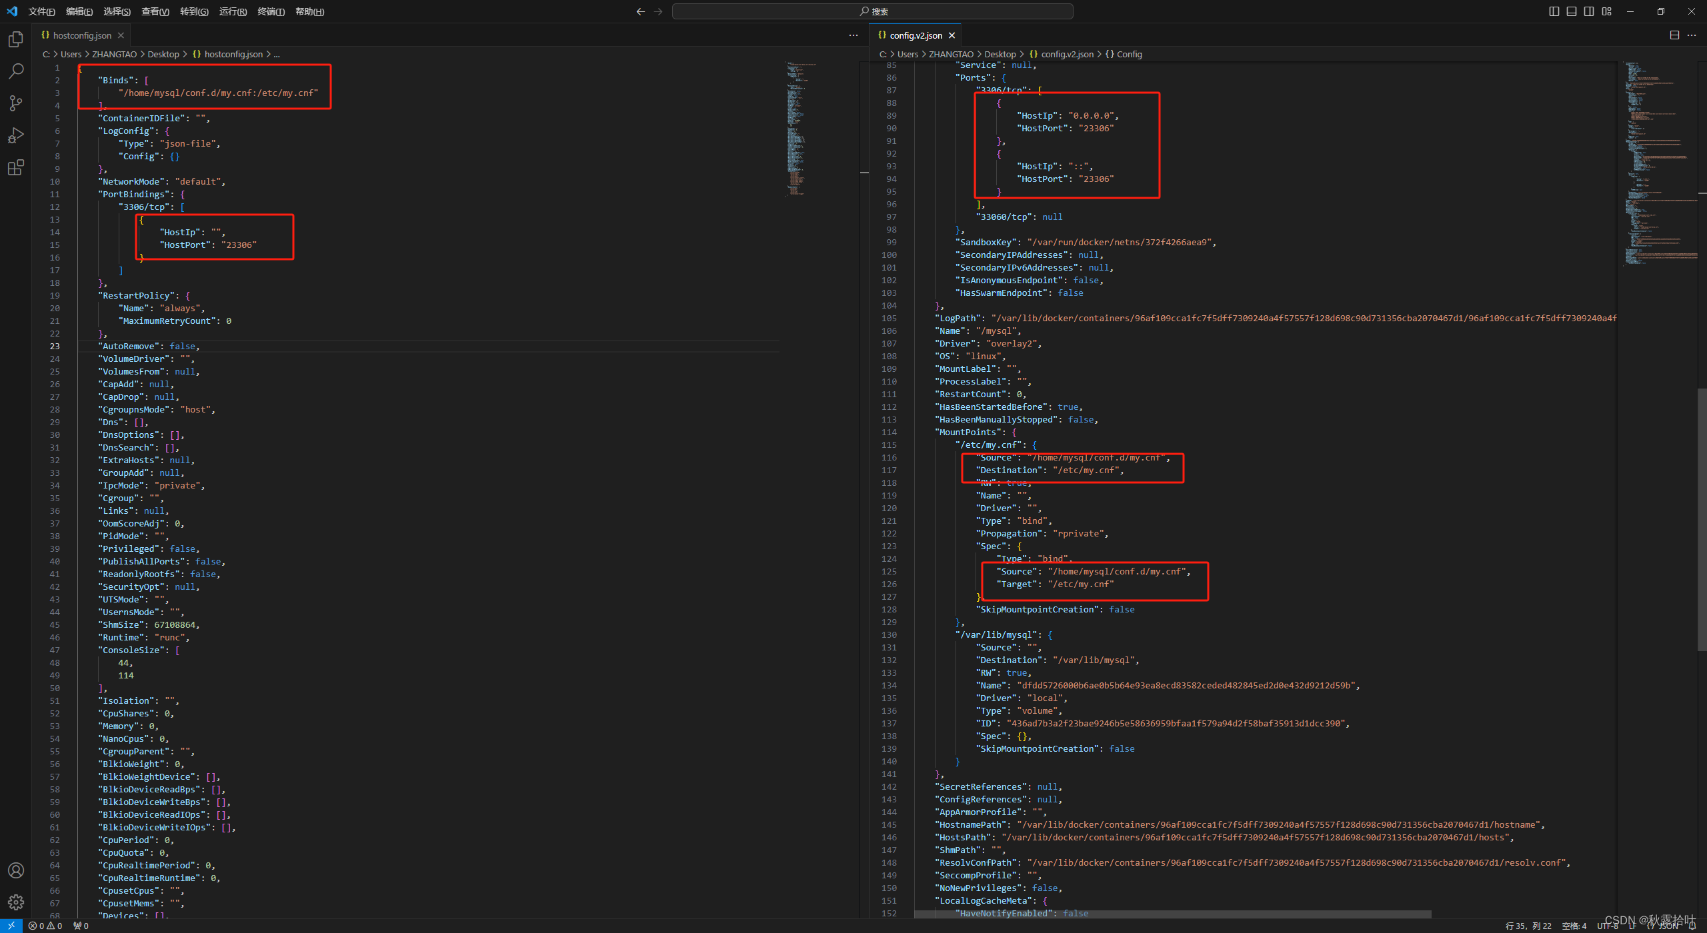
Task: Open the Accounts menu icon
Action: [x=16, y=870]
